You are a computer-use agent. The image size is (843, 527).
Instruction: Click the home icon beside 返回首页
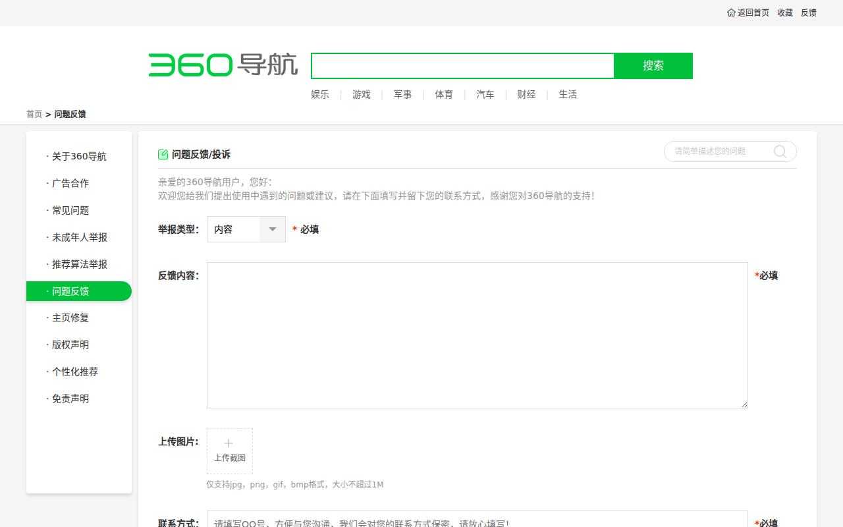[x=731, y=13]
